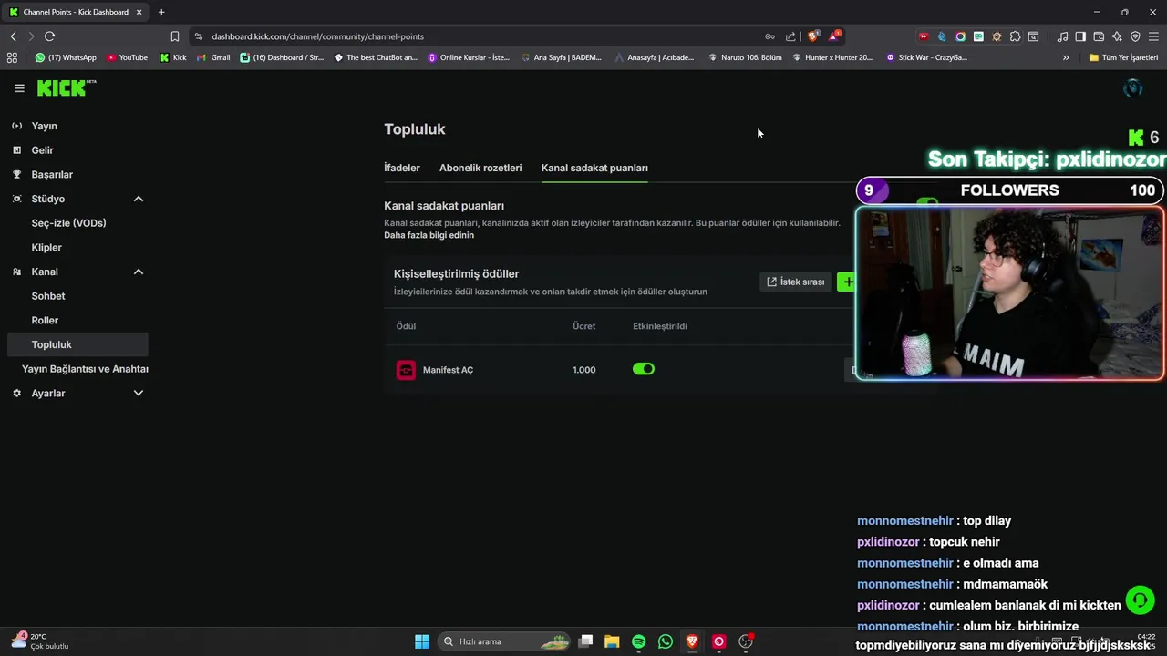Open Klipler page
Screen dimensions: 1167x656
click(46, 247)
